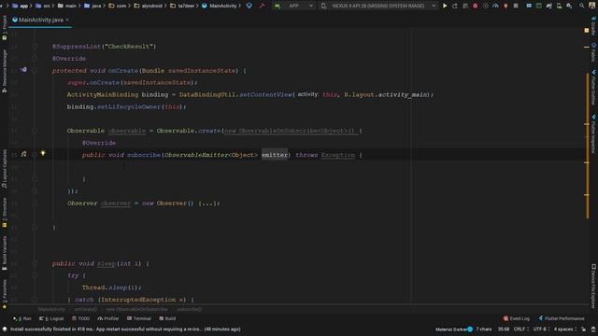Click the implements gutter icon beside subscribe
598x336 pixels.
(23, 154)
